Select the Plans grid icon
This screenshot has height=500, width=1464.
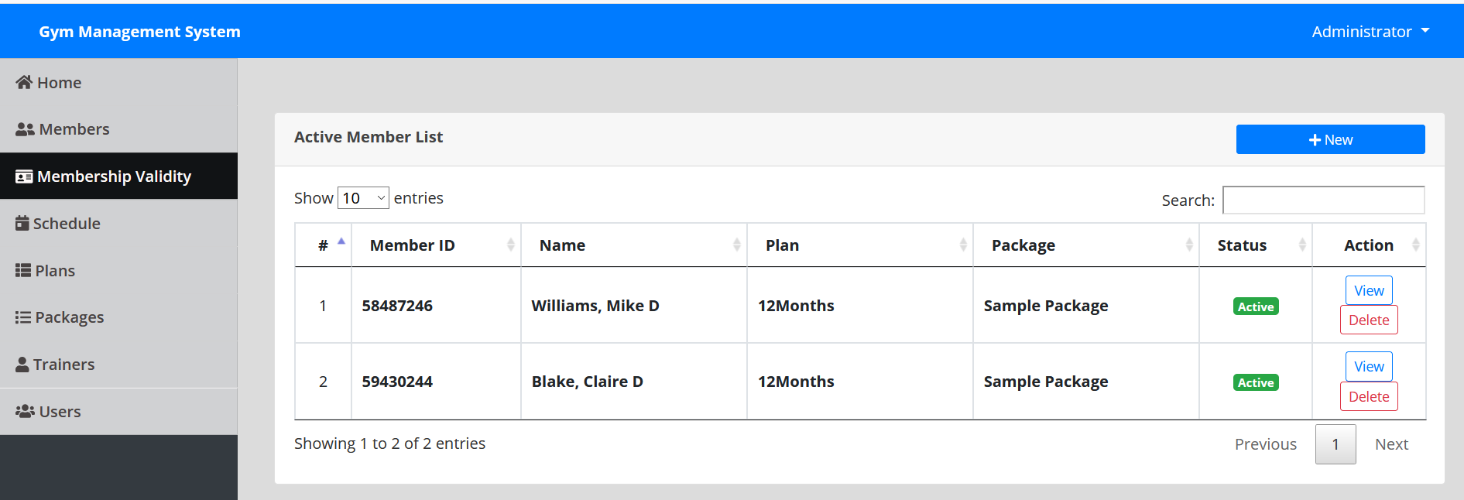pos(22,270)
